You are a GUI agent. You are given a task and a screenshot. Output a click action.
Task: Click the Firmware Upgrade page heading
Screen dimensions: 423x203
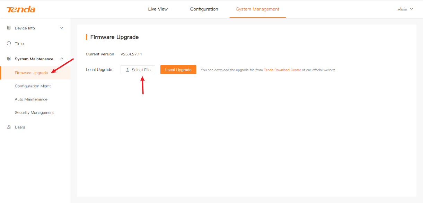point(114,37)
